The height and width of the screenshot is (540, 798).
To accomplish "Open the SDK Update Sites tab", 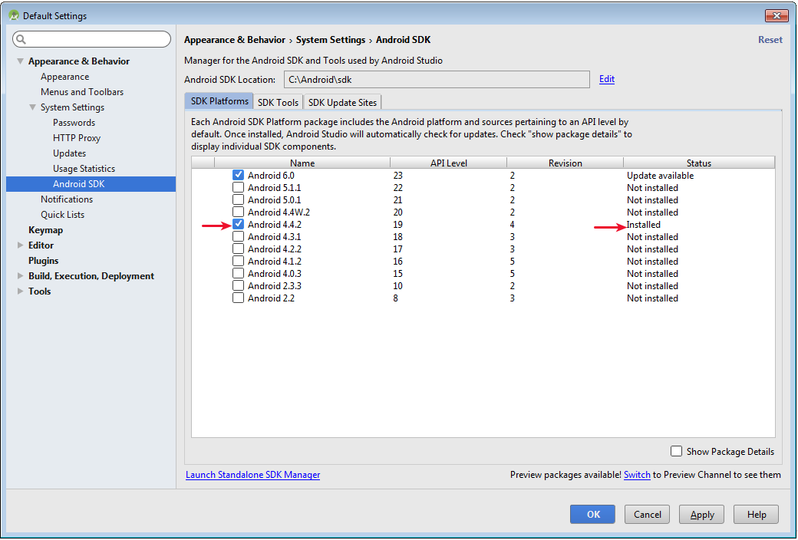I will (342, 102).
